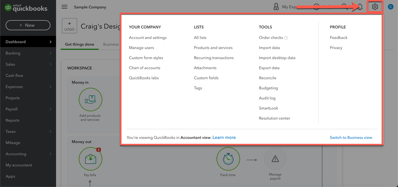Open Audit log

(x=267, y=98)
